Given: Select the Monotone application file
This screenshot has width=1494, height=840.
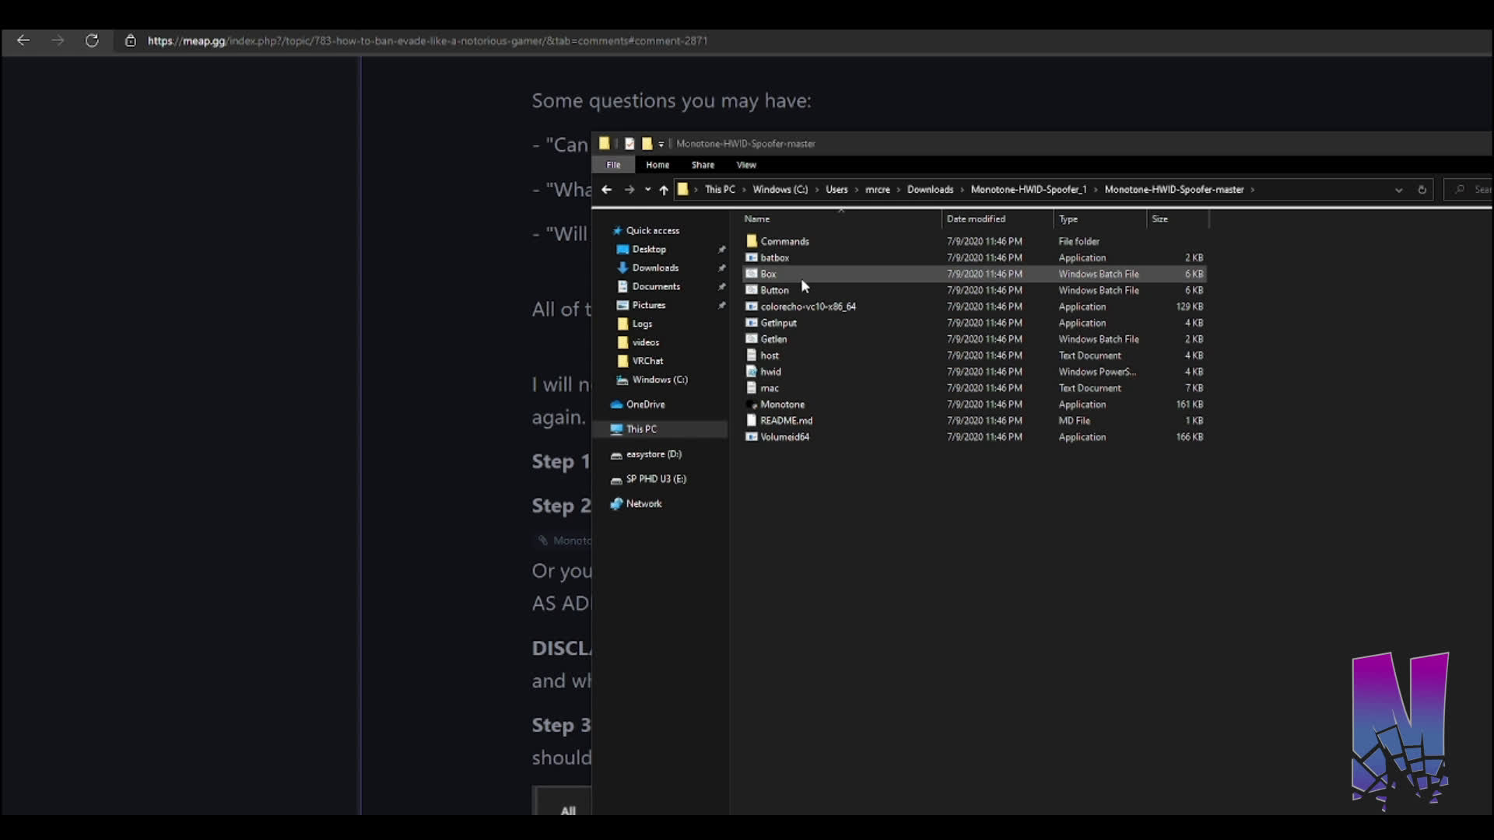Looking at the screenshot, I should [x=782, y=404].
